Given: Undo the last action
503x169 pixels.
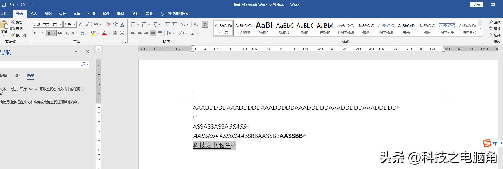Looking at the screenshot, I should point(12,5).
